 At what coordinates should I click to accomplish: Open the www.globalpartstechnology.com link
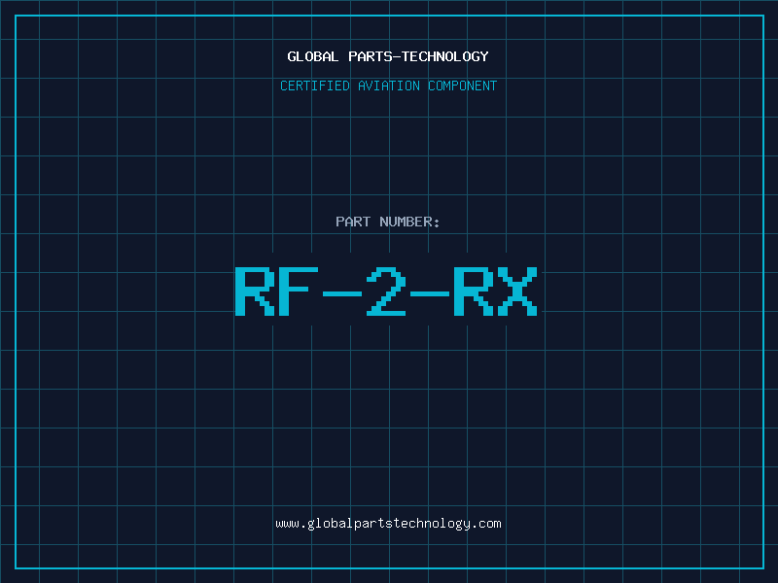click(388, 524)
